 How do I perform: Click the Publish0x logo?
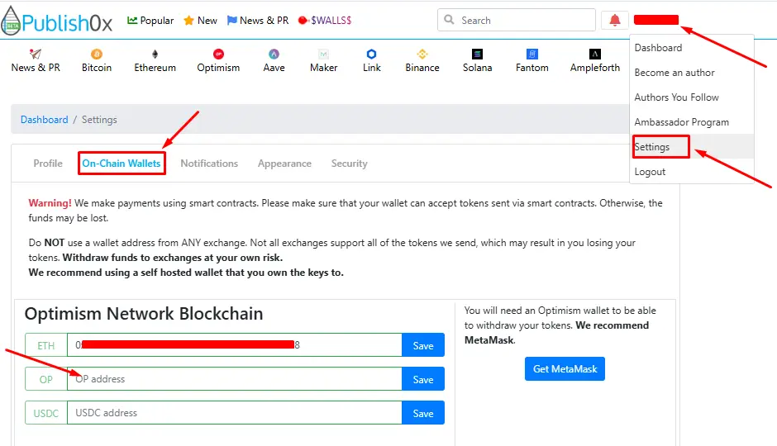56,21
